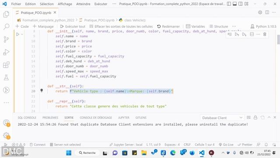
Task: Run by line icon in cell toolbar
Action: point(230,34)
